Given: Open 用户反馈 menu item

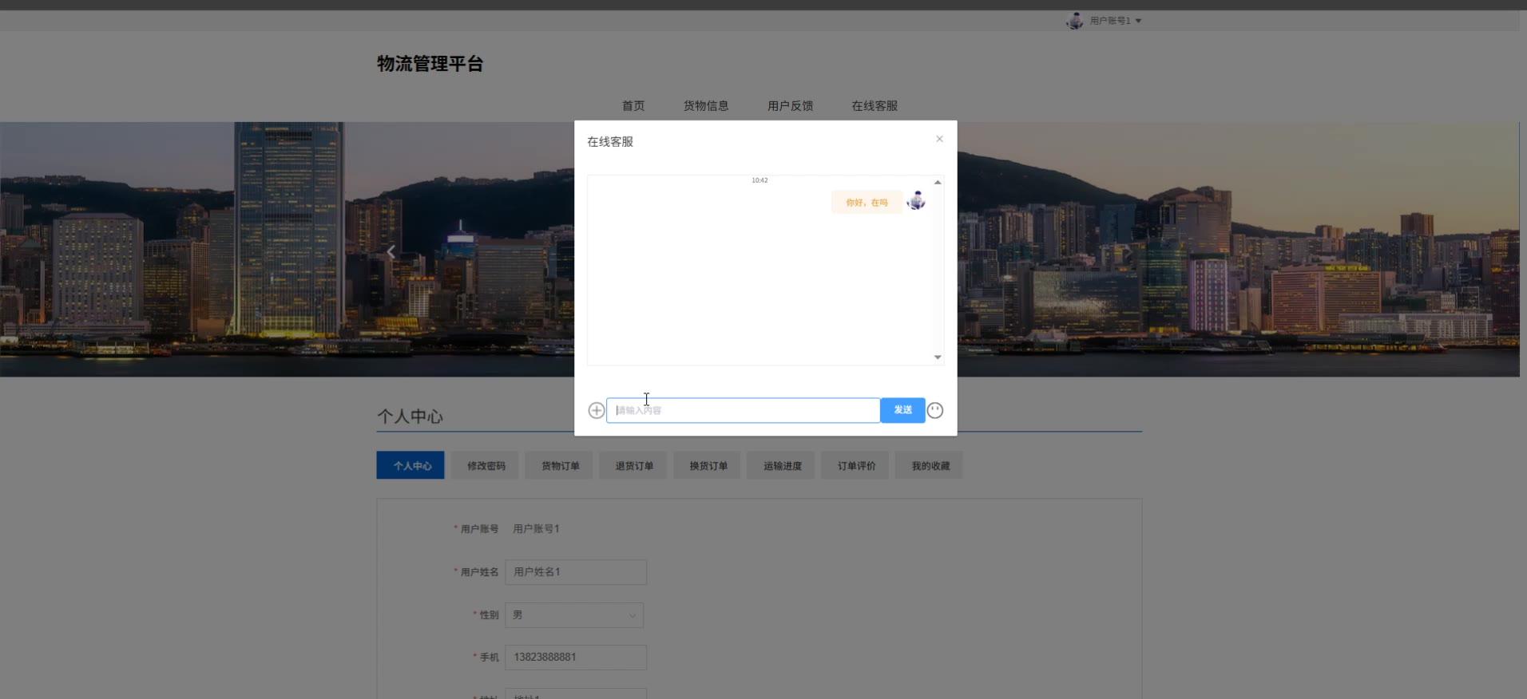Looking at the screenshot, I should (790, 106).
